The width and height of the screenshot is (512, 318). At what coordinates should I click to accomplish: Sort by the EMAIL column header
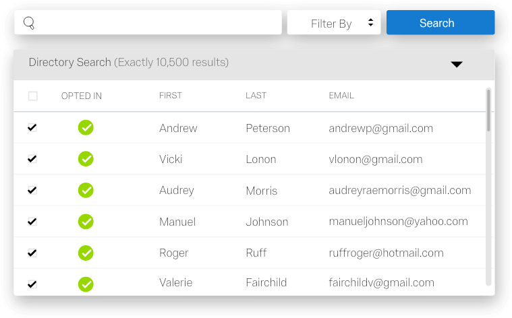click(x=341, y=96)
